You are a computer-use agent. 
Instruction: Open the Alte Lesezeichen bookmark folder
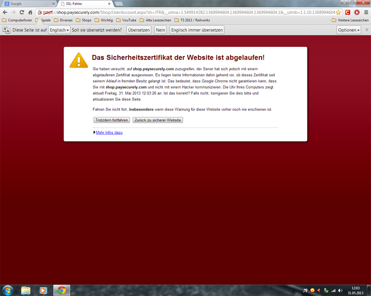coord(155,20)
